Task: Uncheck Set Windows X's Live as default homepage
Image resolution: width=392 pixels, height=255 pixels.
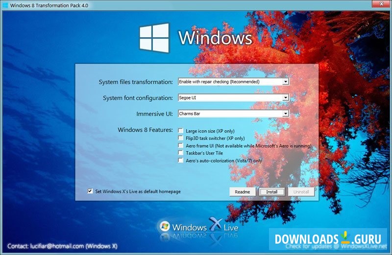Action: (x=90, y=191)
